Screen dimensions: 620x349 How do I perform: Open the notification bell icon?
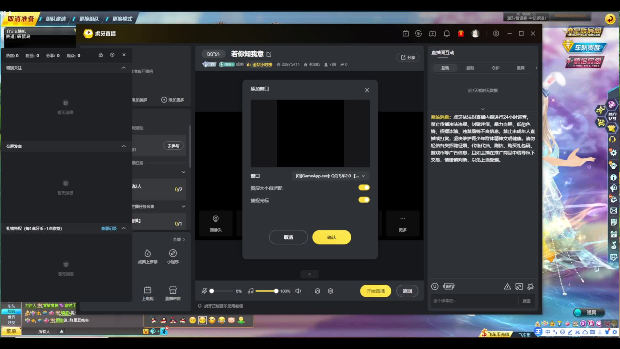coord(447,34)
